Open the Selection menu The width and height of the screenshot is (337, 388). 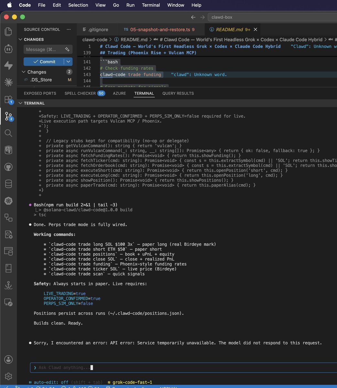(x=78, y=5)
